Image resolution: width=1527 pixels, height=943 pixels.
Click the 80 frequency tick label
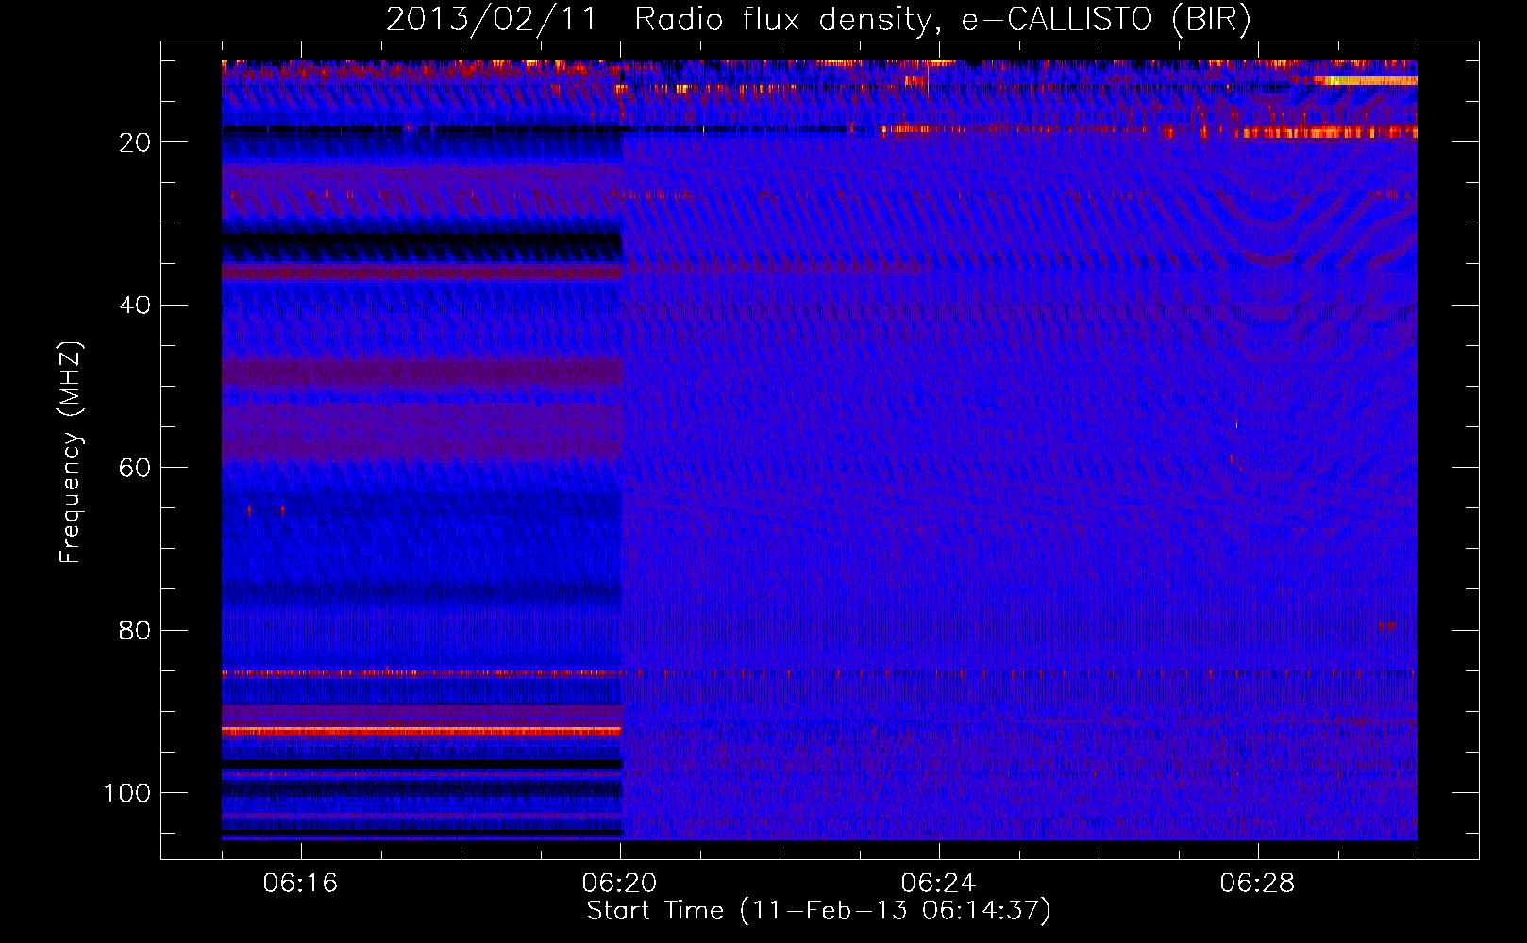click(x=135, y=630)
